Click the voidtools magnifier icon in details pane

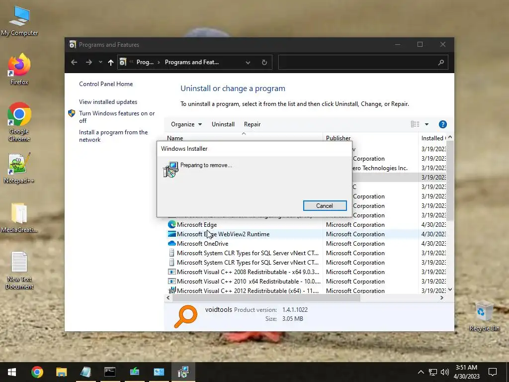186,316
